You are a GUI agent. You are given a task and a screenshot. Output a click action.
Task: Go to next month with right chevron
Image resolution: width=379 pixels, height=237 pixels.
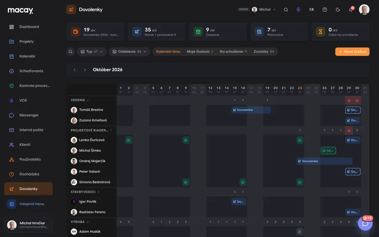85,70
